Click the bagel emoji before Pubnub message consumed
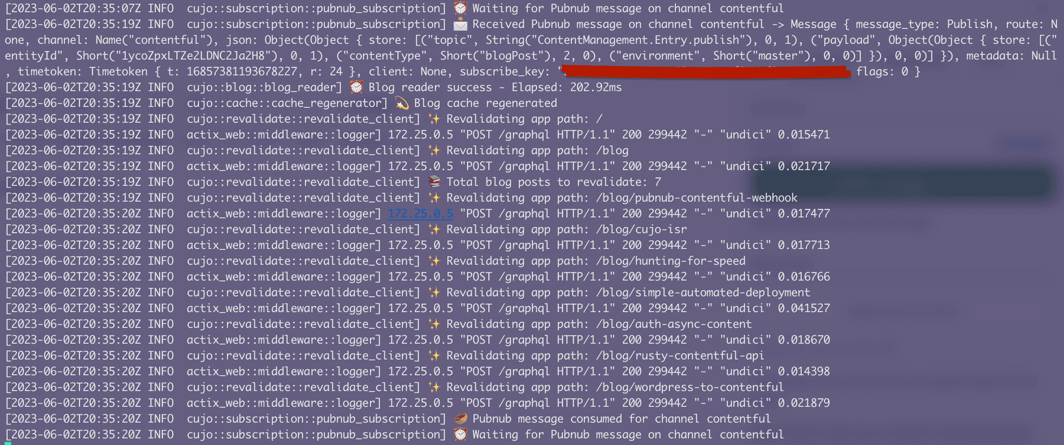 [460, 418]
